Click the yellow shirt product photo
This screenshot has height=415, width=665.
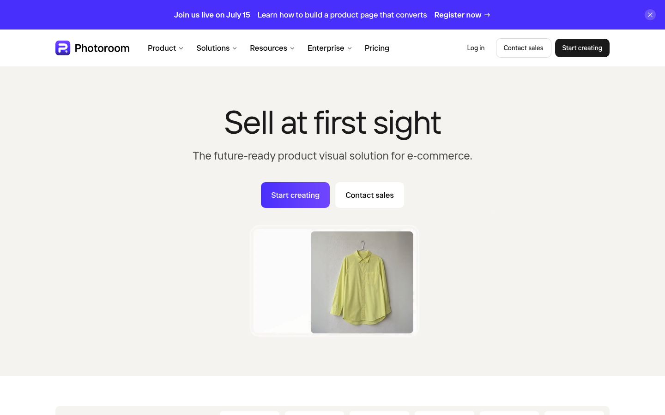click(x=362, y=282)
